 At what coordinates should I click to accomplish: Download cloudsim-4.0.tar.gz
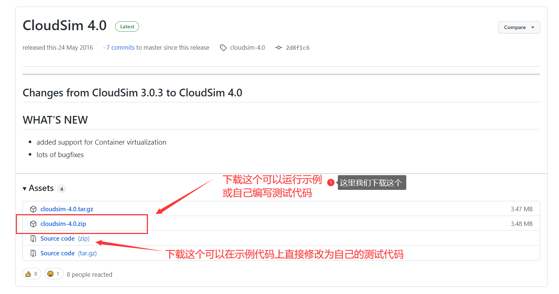click(67, 209)
